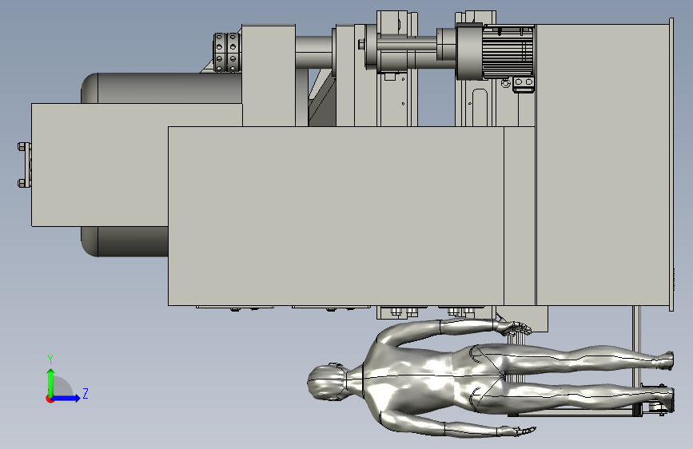
Task: Select the horizontal drive shaft behind the motor
Action: point(407,45)
